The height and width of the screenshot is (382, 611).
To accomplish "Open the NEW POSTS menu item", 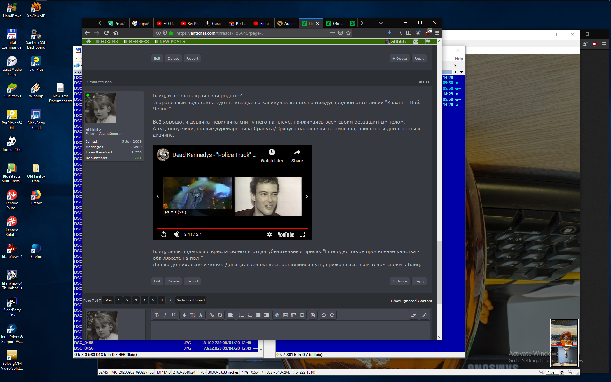I will coord(170,41).
